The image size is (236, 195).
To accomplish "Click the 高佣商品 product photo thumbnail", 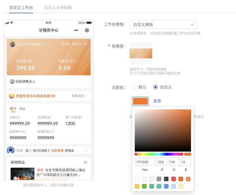I will coord(23,174).
